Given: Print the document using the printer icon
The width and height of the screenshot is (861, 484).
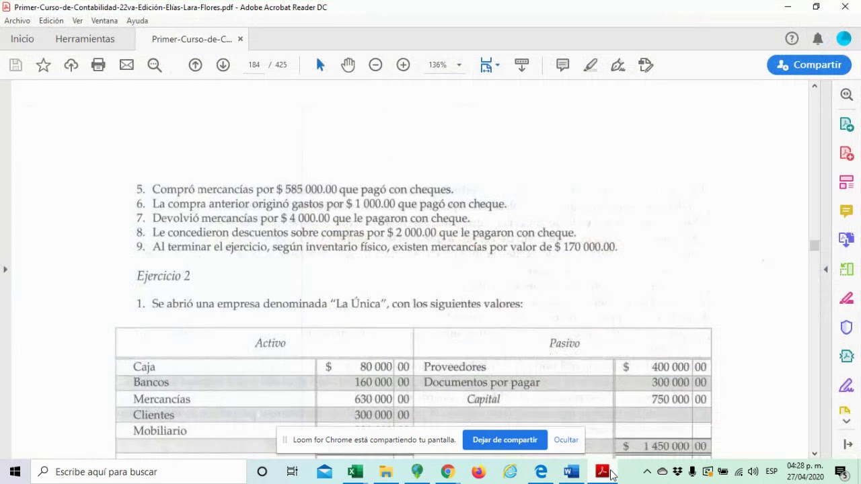Looking at the screenshot, I should [99, 65].
